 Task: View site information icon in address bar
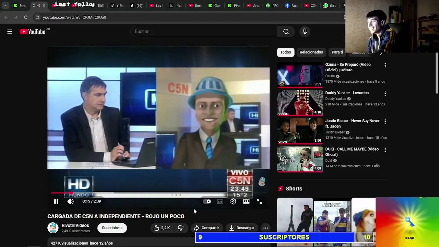[x=37, y=17]
